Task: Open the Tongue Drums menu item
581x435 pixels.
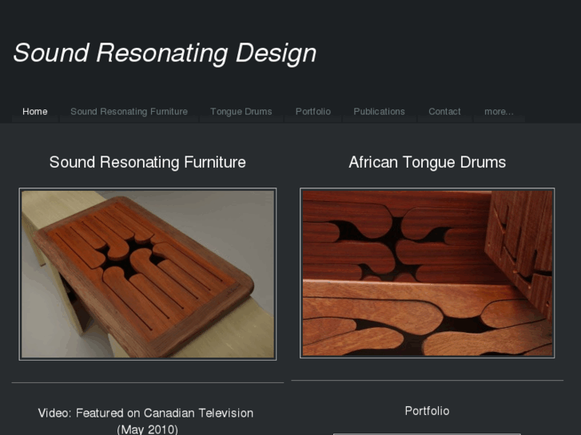Action: point(241,112)
